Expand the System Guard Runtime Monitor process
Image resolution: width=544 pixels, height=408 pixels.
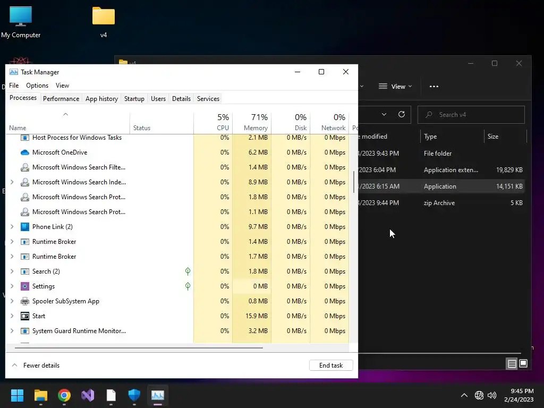pyautogui.click(x=12, y=331)
